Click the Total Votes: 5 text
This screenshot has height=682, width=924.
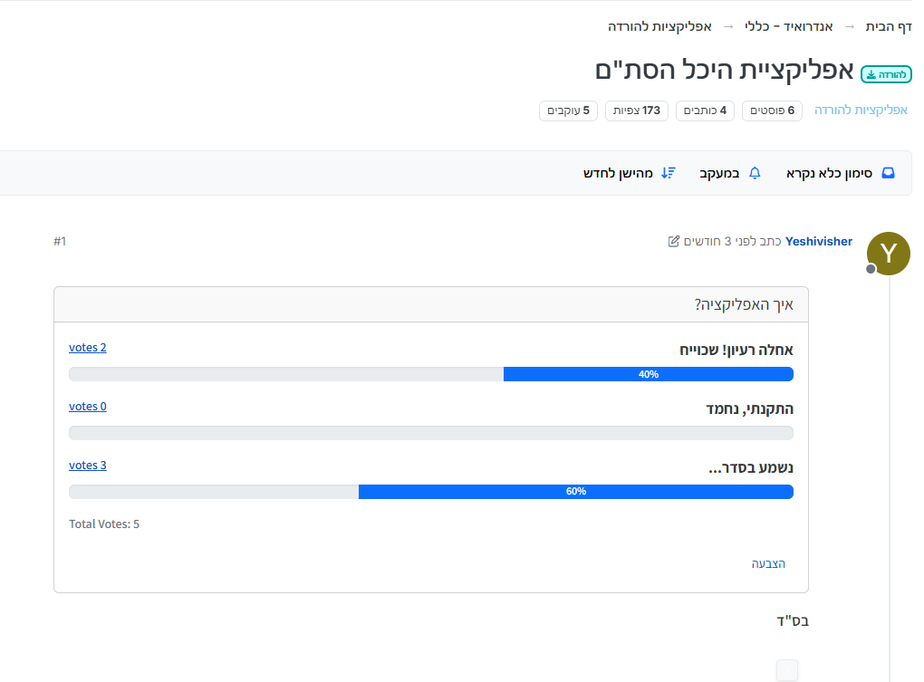click(x=104, y=524)
